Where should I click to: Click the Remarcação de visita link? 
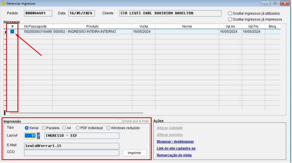[x=174, y=155]
